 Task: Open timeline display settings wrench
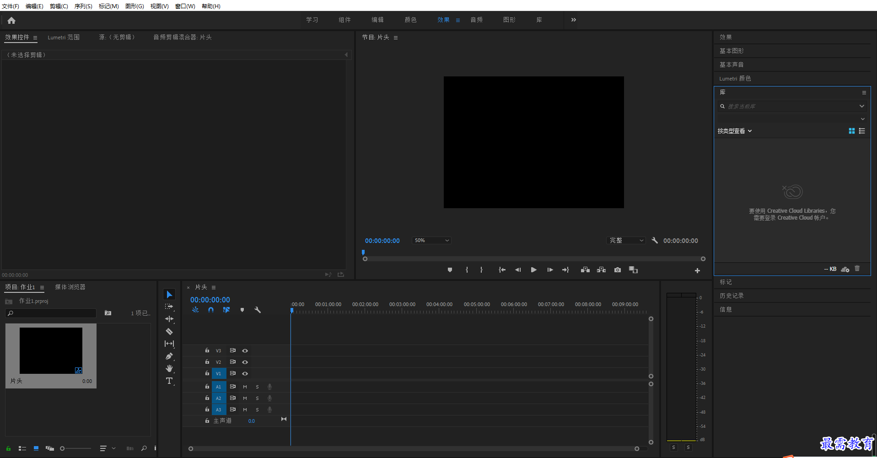(258, 310)
